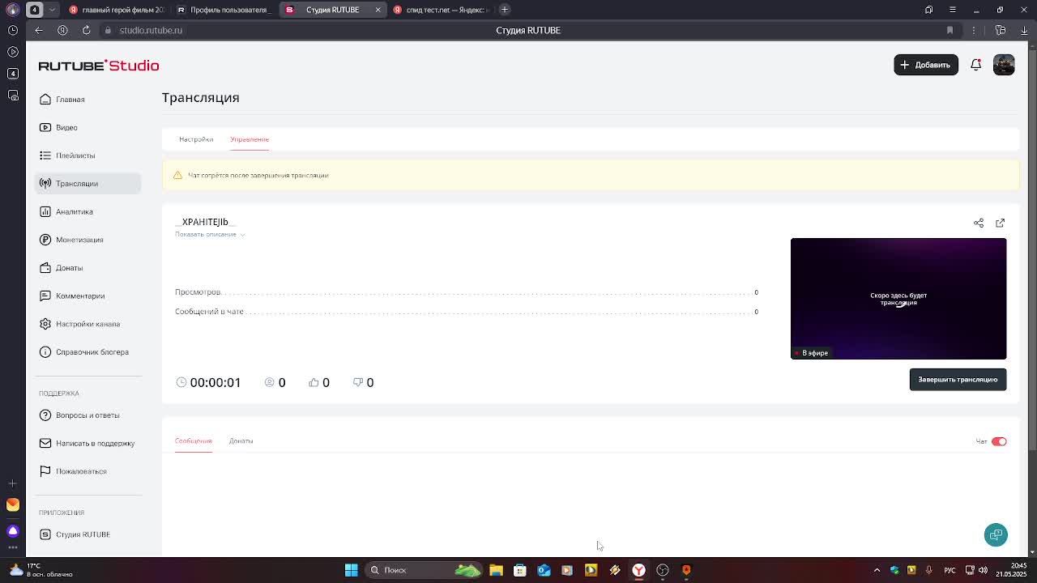
Task: Open Главная in the sidebar
Action: 87,99
